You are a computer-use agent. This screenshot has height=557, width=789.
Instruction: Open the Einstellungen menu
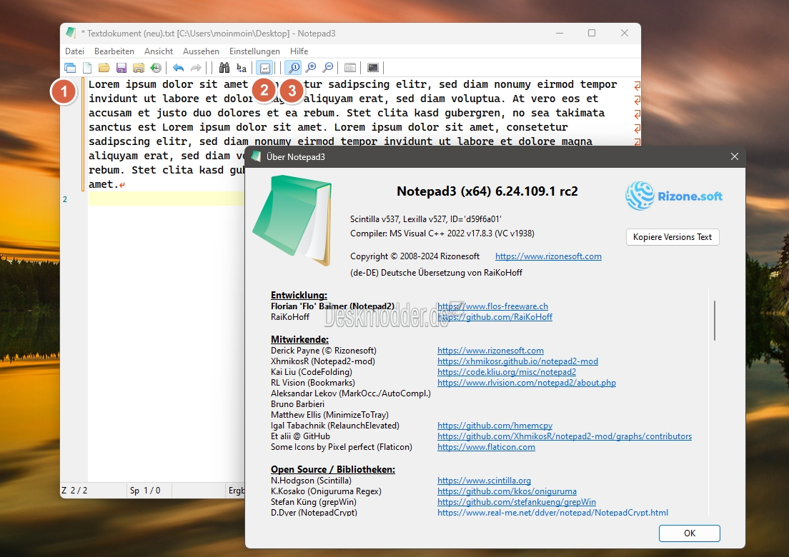(254, 51)
